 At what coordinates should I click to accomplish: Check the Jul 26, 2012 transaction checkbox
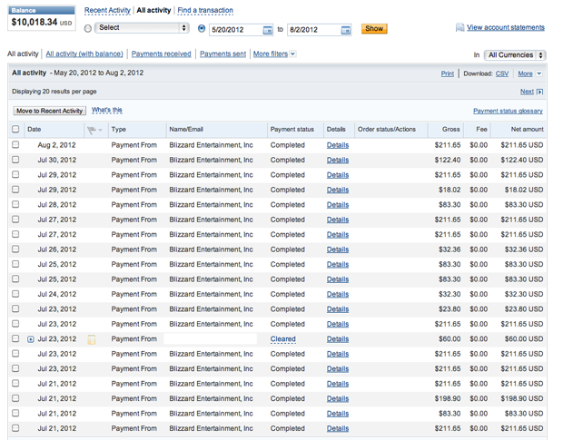pyautogui.click(x=15, y=249)
